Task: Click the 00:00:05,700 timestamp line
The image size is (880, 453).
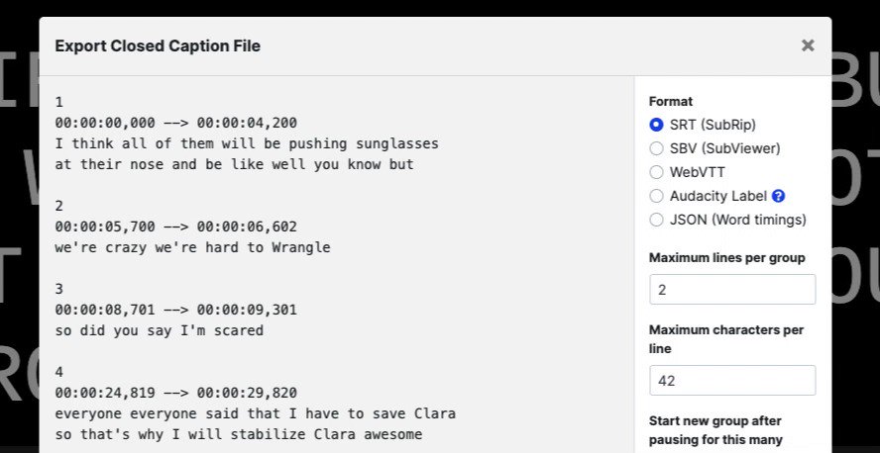Action: [175, 226]
